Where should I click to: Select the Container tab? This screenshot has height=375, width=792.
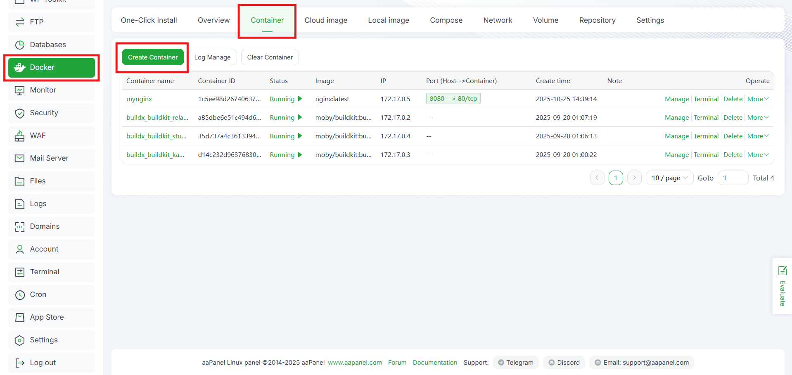(267, 20)
